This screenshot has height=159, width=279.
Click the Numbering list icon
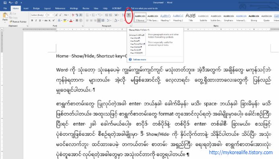tap(94, 15)
